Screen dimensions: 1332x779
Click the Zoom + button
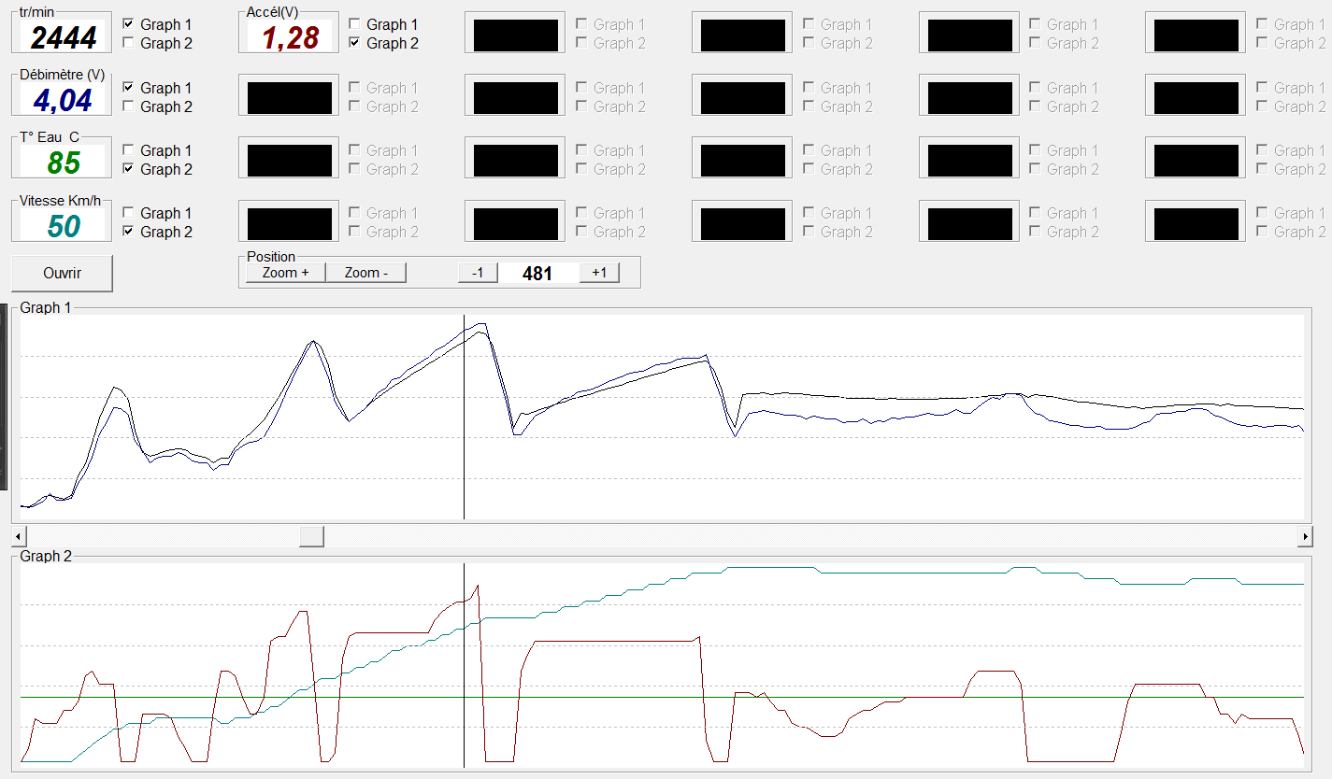285,273
